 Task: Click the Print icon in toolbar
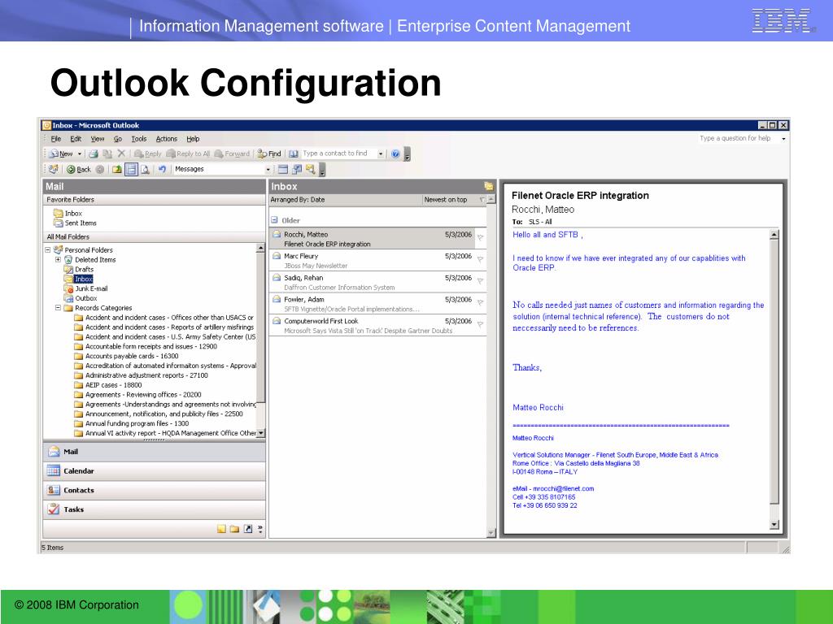(x=94, y=154)
